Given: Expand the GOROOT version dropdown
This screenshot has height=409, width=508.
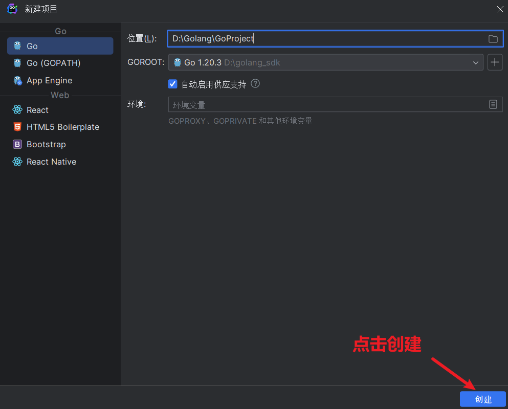Looking at the screenshot, I should tap(476, 62).
